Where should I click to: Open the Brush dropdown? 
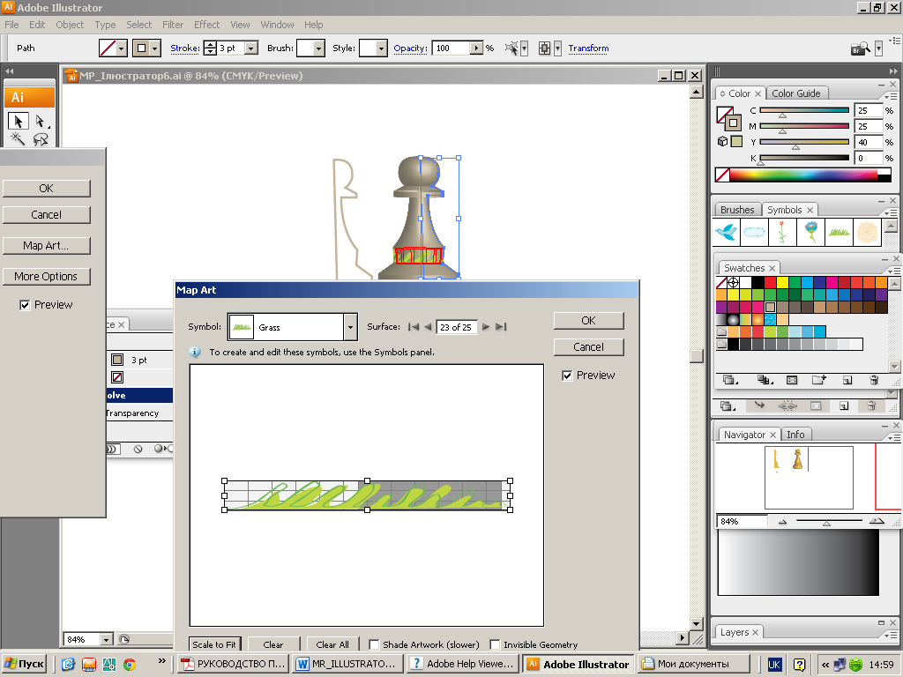319,48
